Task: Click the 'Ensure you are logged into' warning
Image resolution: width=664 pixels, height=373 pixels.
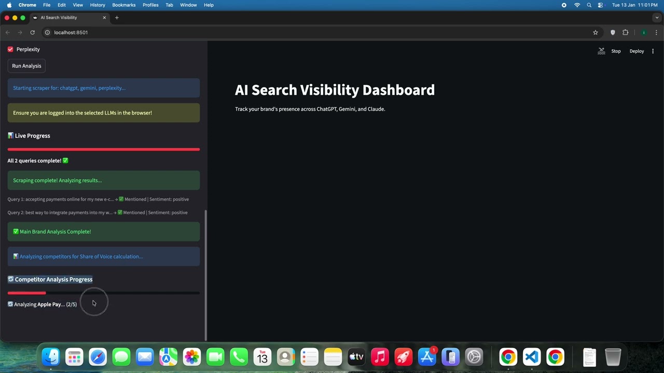Action: (104, 113)
